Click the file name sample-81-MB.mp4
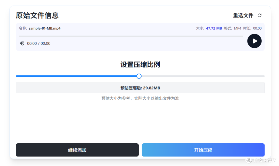This screenshot has height=166, width=279. pos(45,28)
